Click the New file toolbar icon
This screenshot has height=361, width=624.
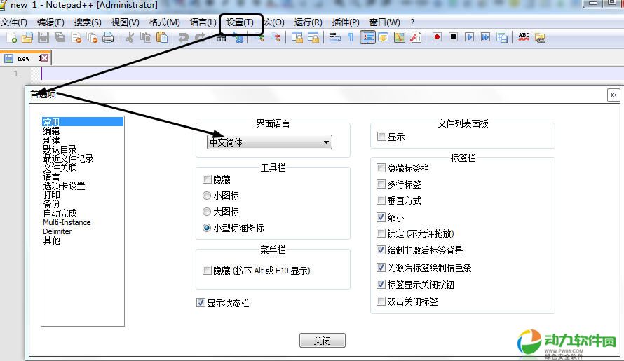11,37
